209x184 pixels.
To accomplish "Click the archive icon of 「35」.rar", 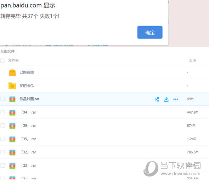I will (12, 139).
